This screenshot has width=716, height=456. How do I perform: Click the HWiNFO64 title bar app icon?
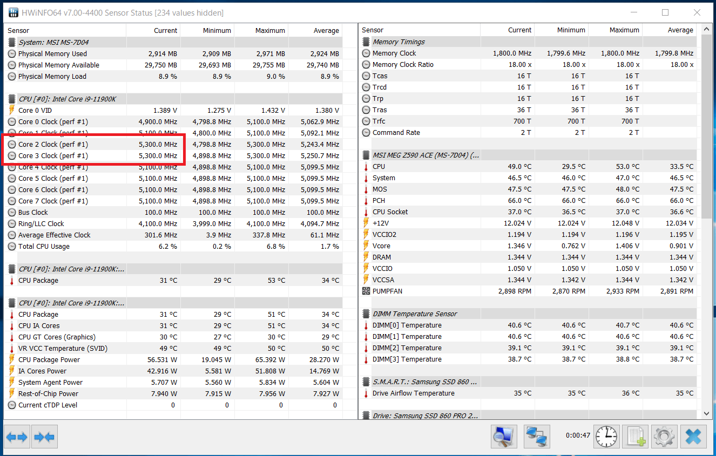13,12
